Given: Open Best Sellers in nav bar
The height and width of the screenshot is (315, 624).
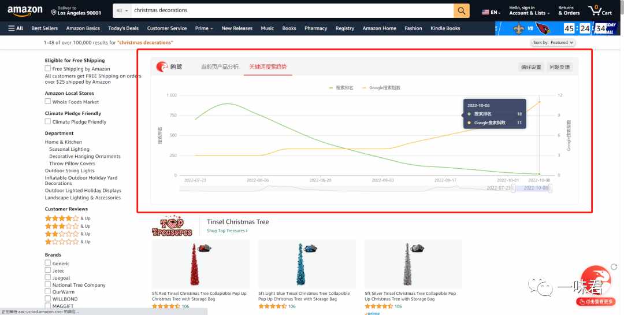Looking at the screenshot, I should coord(44,28).
